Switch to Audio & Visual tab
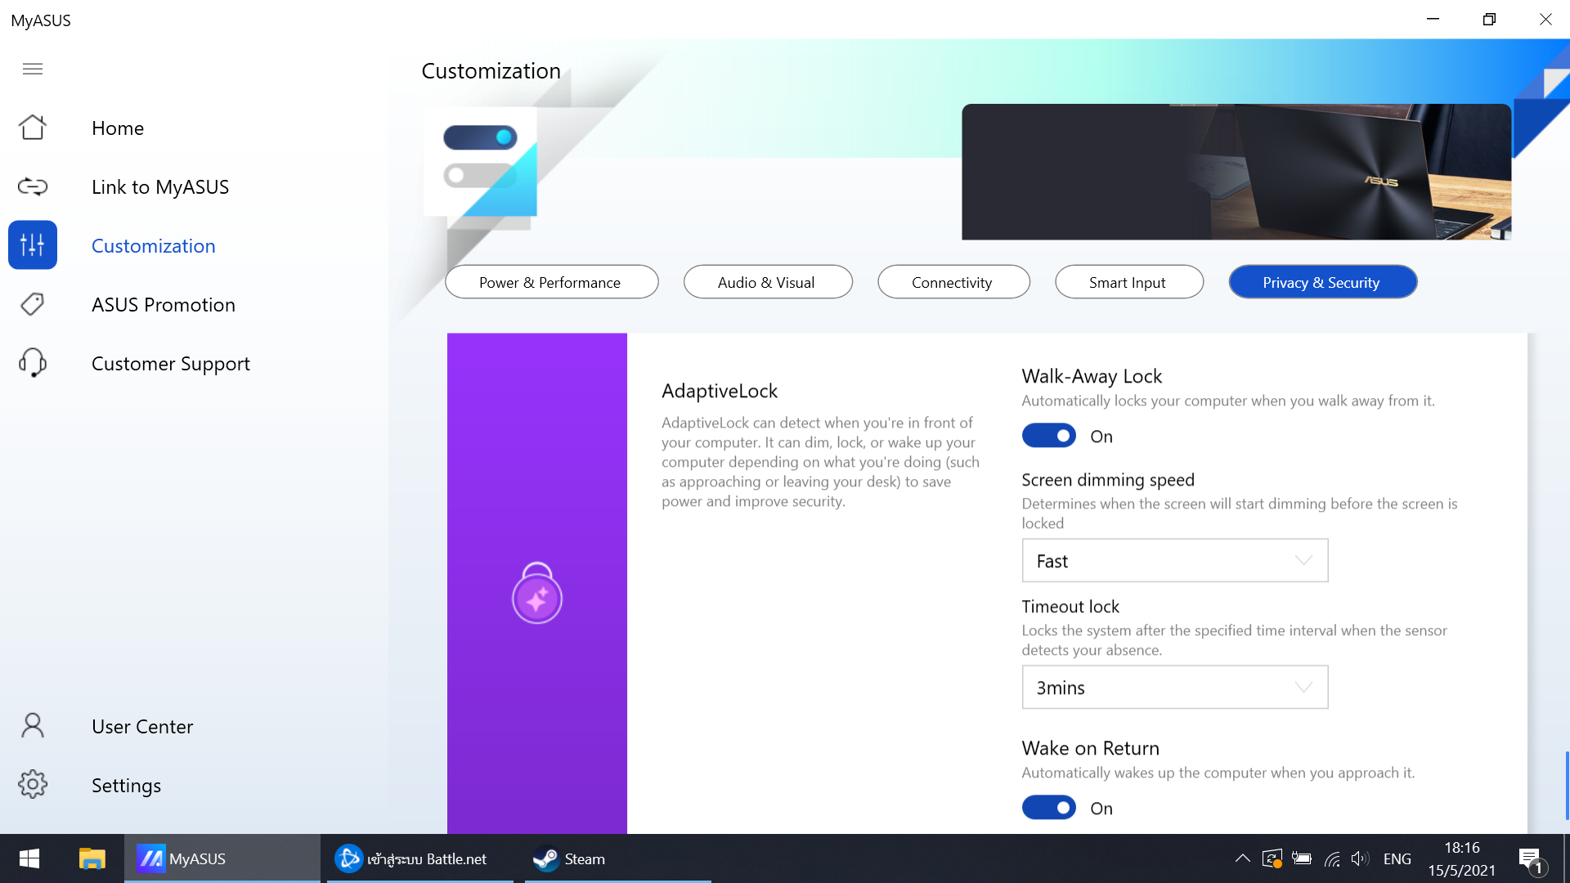The width and height of the screenshot is (1570, 883). tap(768, 282)
